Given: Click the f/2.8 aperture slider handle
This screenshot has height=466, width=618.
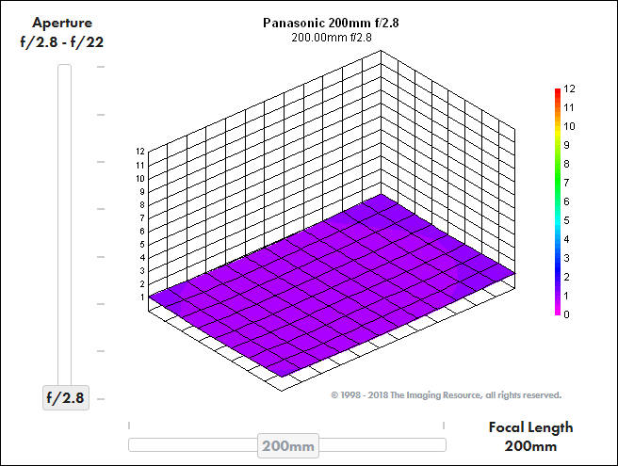Looking at the screenshot, I should pyautogui.click(x=66, y=397).
